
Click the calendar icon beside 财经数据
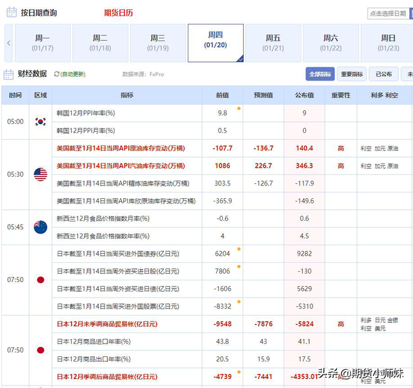(8, 74)
